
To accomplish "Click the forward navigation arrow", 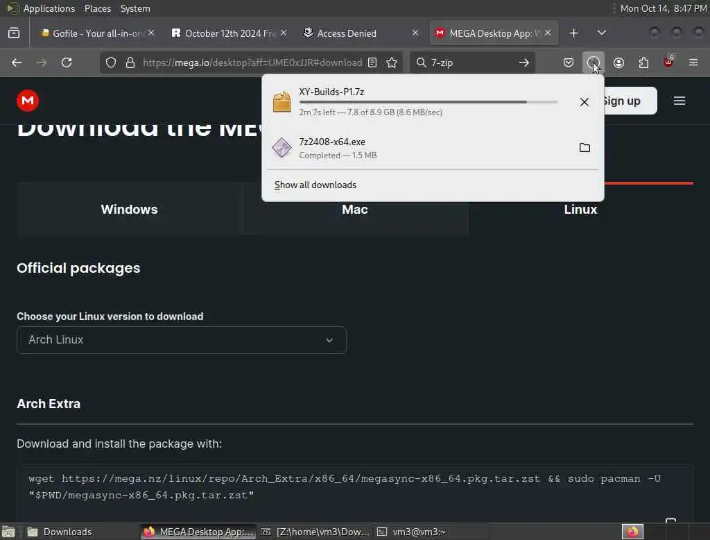I will 42,62.
